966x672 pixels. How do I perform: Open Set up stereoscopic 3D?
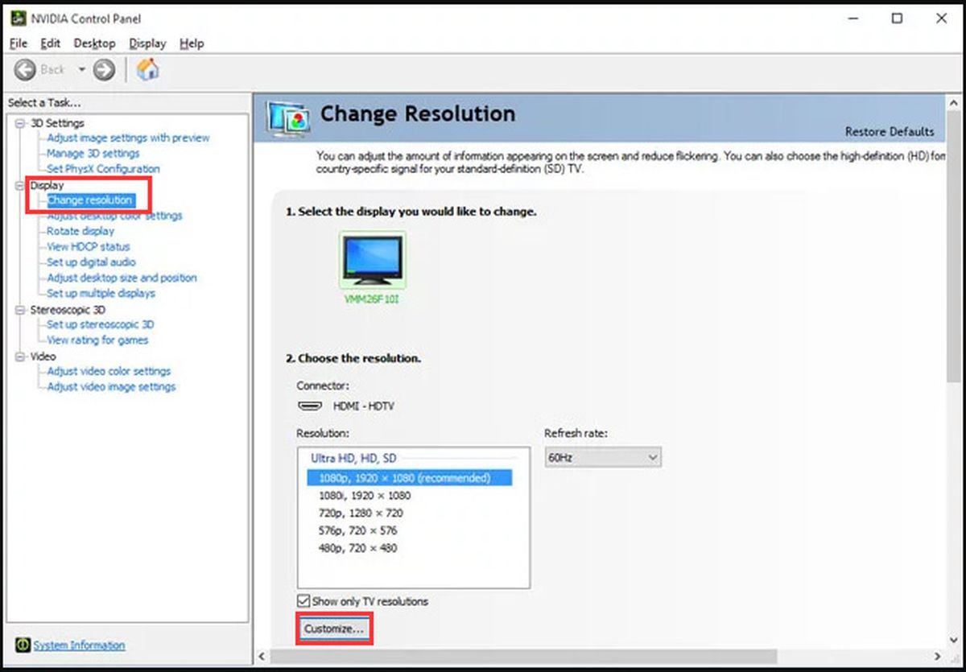[100, 324]
